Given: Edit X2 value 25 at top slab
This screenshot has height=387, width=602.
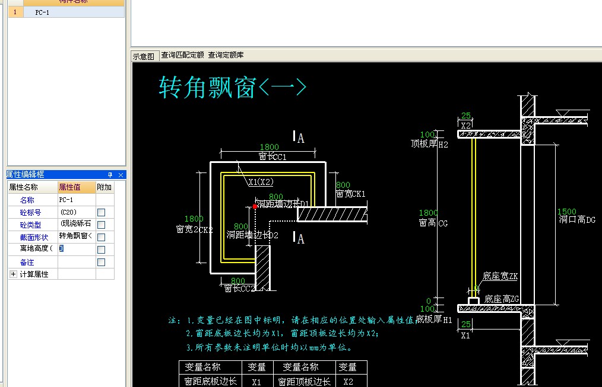Looking at the screenshot, I should (x=466, y=116).
